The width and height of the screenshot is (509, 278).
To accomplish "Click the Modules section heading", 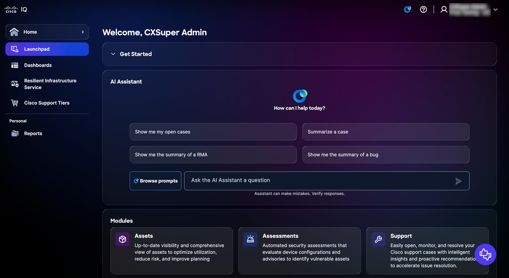I will pyautogui.click(x=121, y=220).
